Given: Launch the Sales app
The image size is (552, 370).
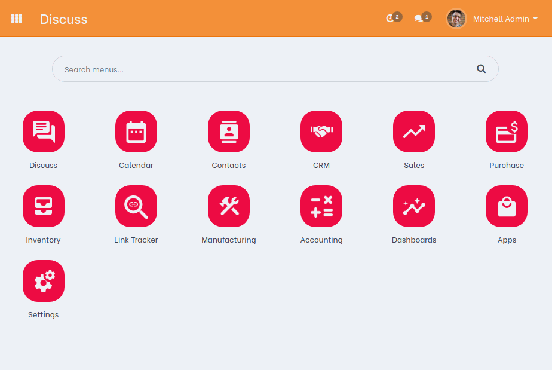Looking at the screenshot, I should [x=414, y=132].
